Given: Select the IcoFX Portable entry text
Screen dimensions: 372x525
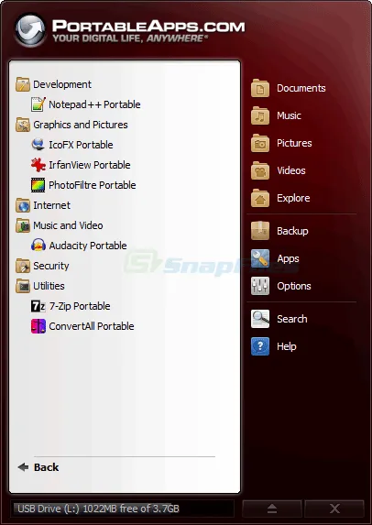Looking at the screenshot, I should click(x=81, y=145).
